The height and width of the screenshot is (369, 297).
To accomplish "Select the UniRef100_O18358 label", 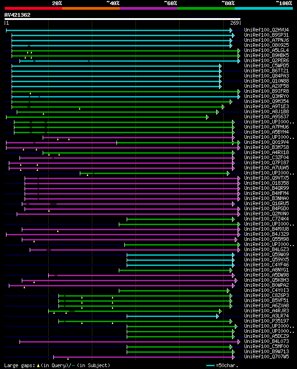I will point(266,183).
